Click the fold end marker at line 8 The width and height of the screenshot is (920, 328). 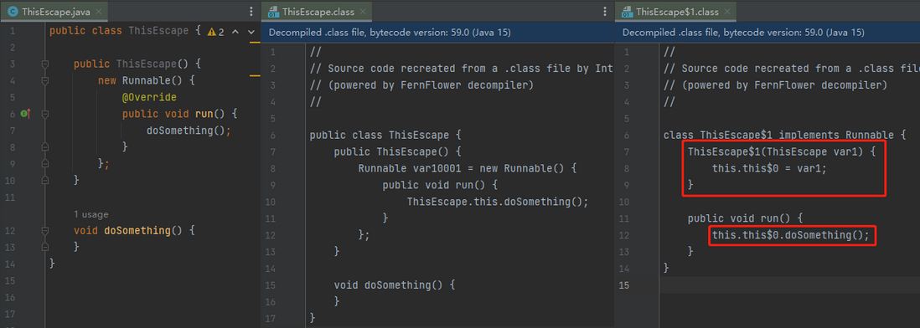pyautogui.click(x=44, y=147)
